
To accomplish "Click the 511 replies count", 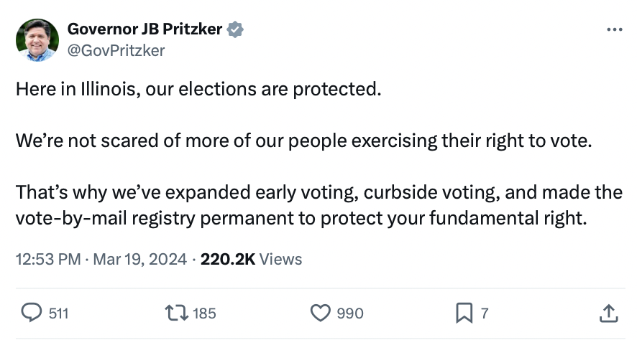I will coord(58,313).
